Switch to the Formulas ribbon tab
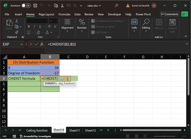Screen dimensions: 191x139 tap(64, 14)
